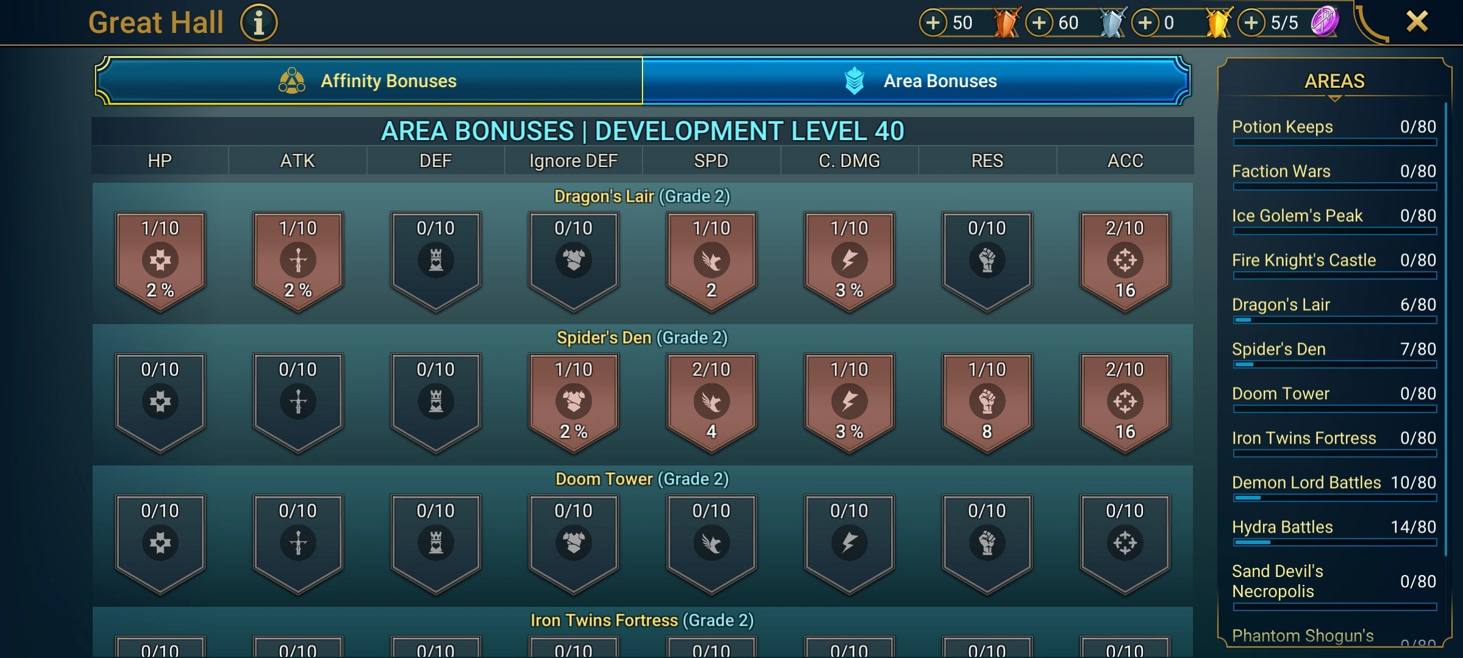Add more orange medals with plus icon
The image size is (1463, 658).
coord(933,23)
